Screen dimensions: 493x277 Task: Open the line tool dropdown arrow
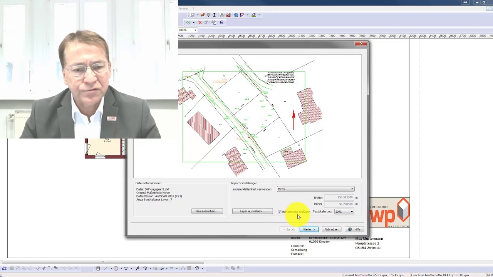(x=111, y=268)
